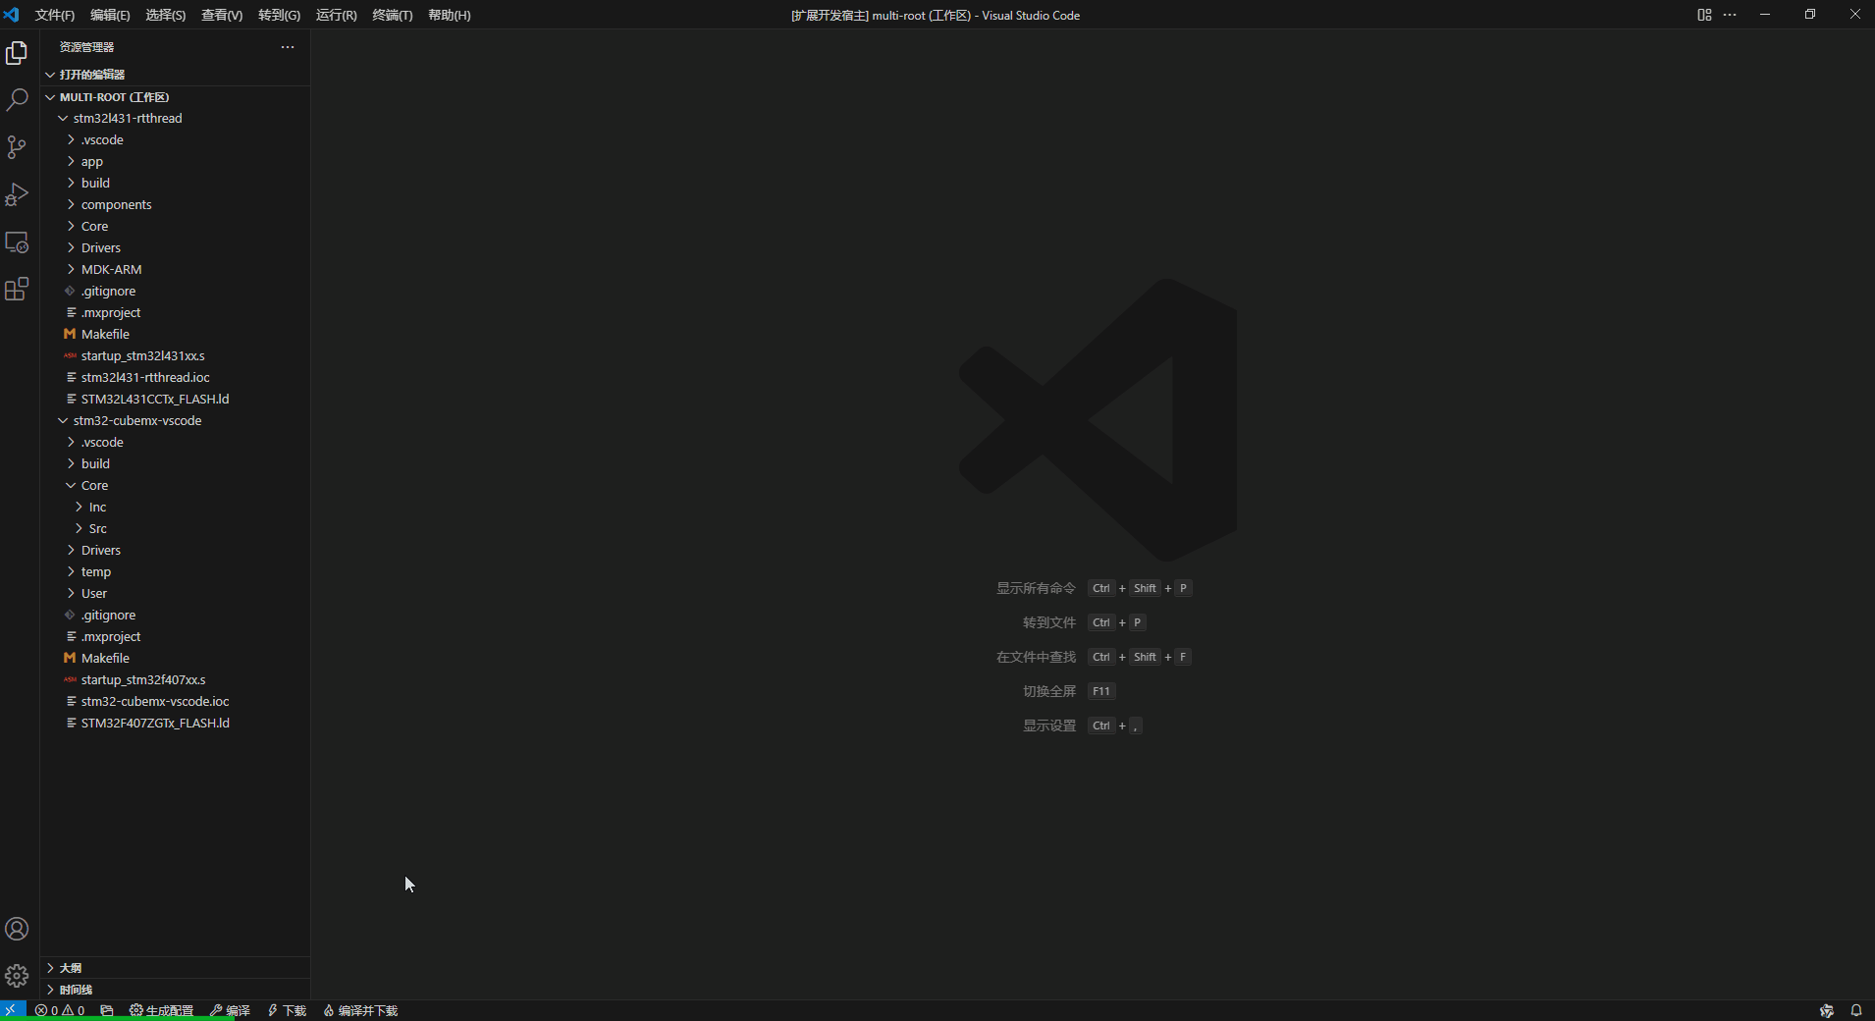Click the 生成配置 status bar button
Image resolution: width=1875 pixels, height=1021 pixels.
tap(162, 1010)
